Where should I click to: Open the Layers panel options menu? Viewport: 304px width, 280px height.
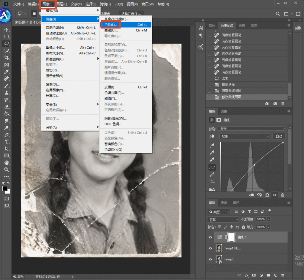[289, 203]
